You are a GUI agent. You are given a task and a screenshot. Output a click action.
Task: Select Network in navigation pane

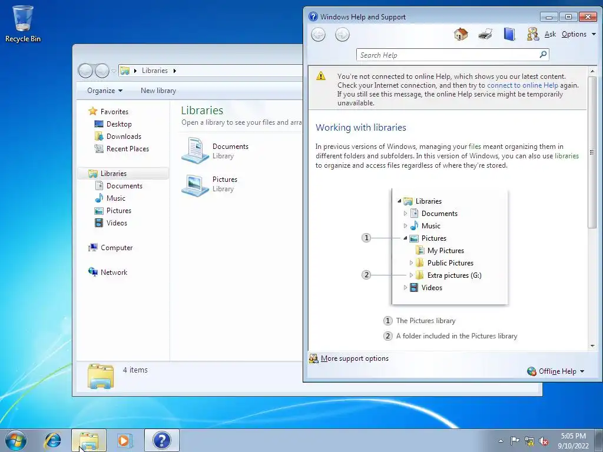point(114,272)
